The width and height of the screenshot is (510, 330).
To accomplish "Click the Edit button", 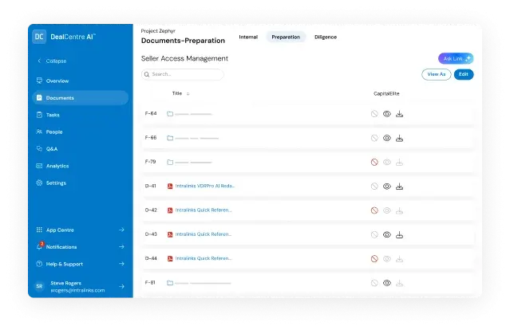I will [463, 74].
